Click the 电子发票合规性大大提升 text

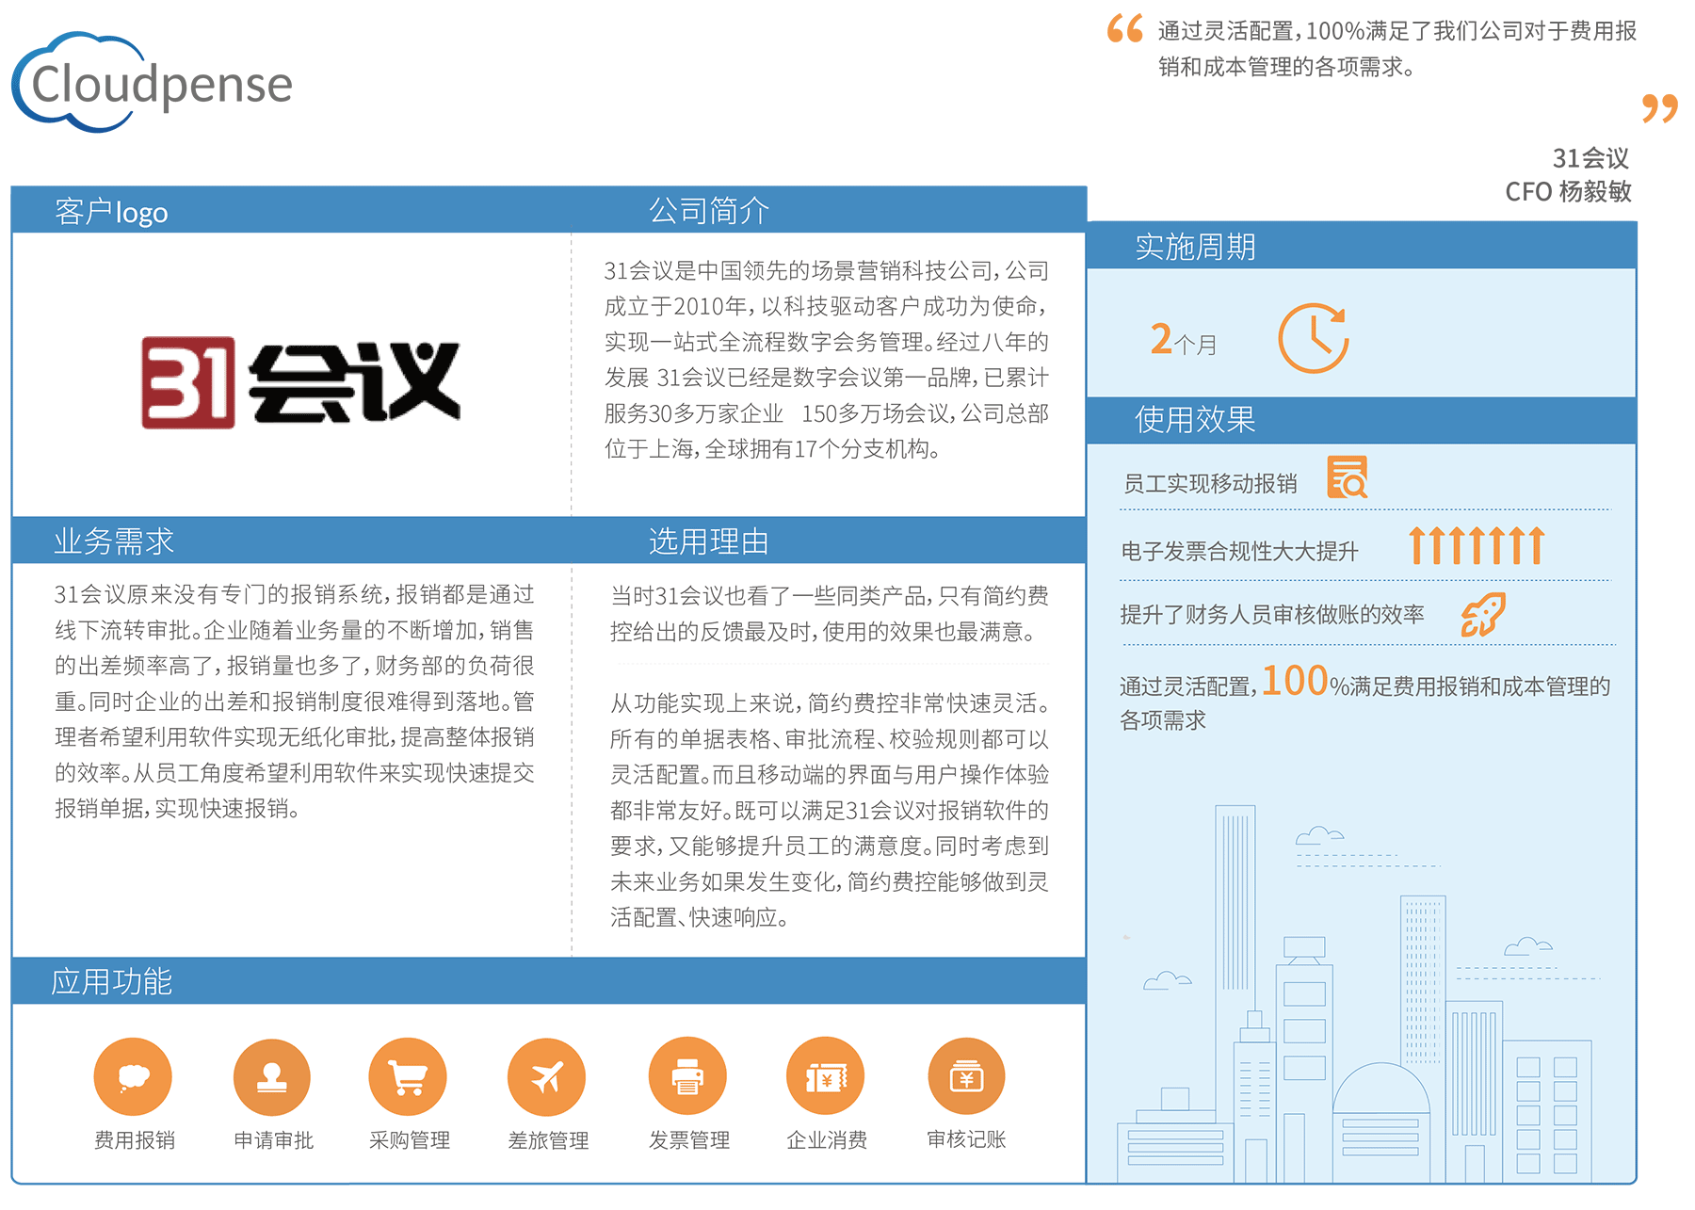click(x=1239, y=552)
